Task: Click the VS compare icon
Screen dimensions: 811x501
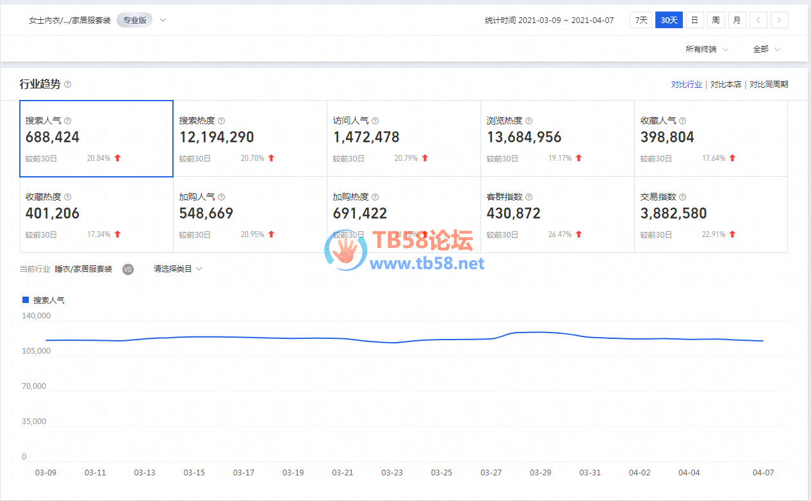Action: (x=127, y=269)
